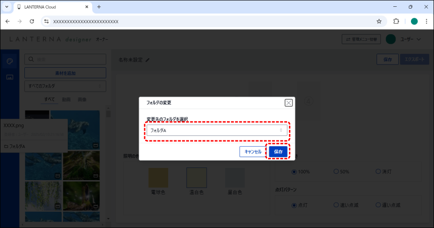Bookmark page with the star icon
The height and width of the screenshot is (228, 434).
point(379,21)
